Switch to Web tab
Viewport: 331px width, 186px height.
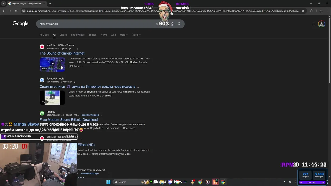(x=113, y=35)
